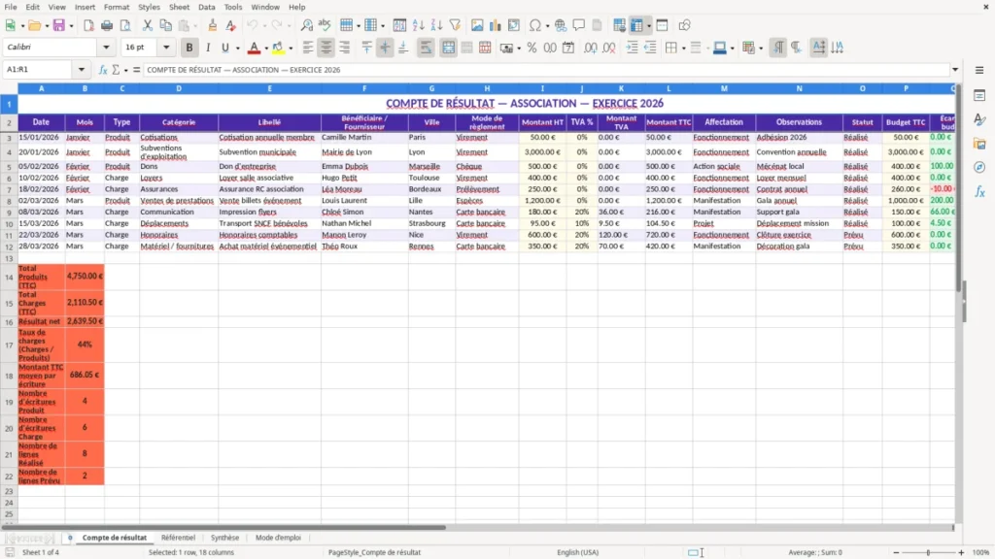995x559 pixels.
Task: Run the spelling check icon
Action: pyautogui.click(x=325, y=25)
